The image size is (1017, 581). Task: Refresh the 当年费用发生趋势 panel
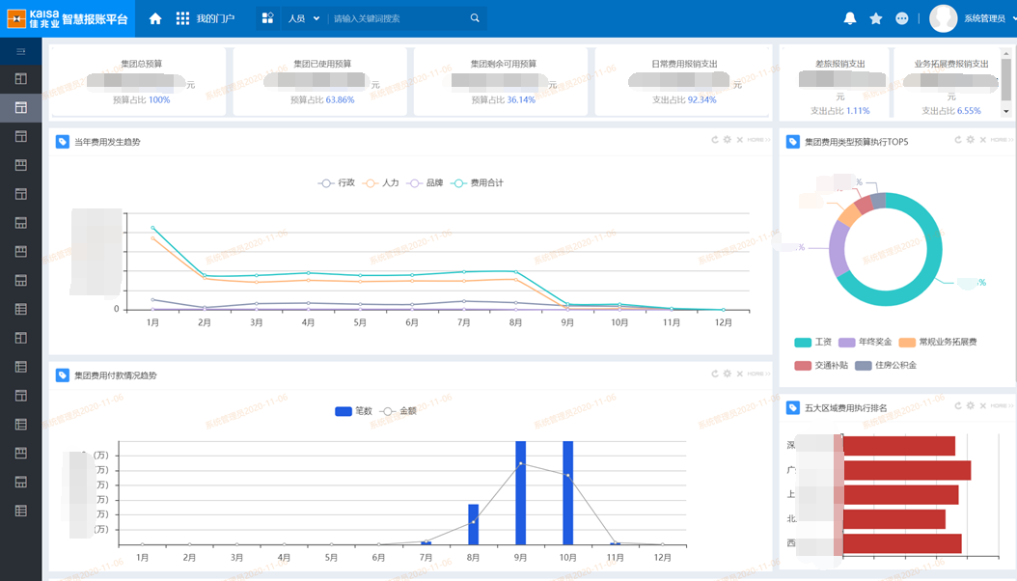[x=715, y=139]
